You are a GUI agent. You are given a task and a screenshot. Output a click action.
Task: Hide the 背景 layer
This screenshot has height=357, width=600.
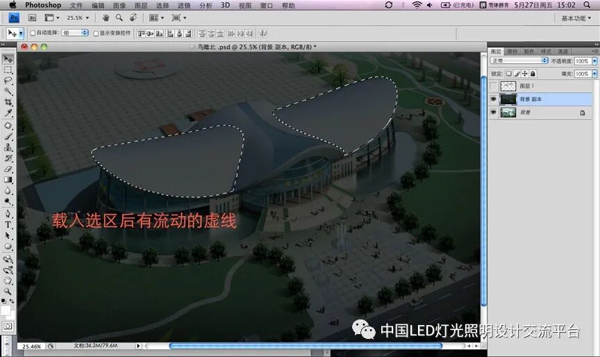(x=494, y=112)
